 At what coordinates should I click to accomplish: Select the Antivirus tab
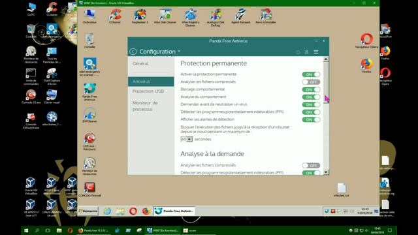coord(151,82)
